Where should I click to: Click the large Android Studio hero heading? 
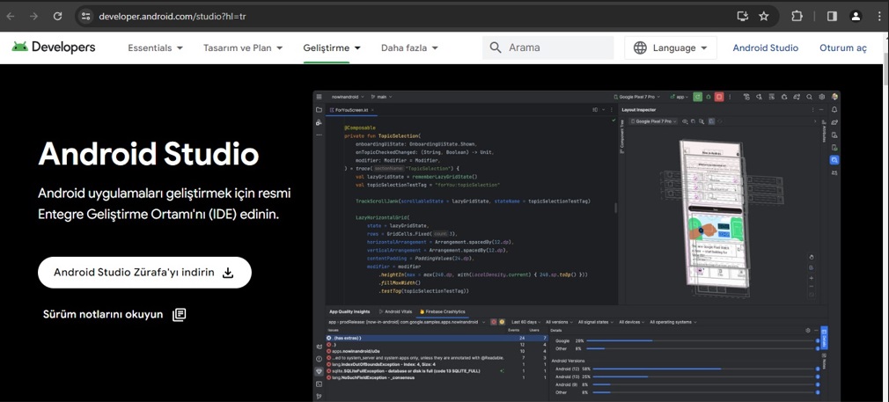coord(149,154)
